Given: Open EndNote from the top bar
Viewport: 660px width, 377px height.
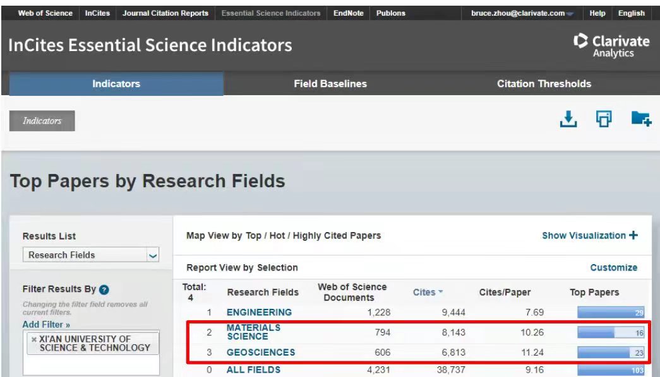Looking at the screenshot, I should click(349, 13).
